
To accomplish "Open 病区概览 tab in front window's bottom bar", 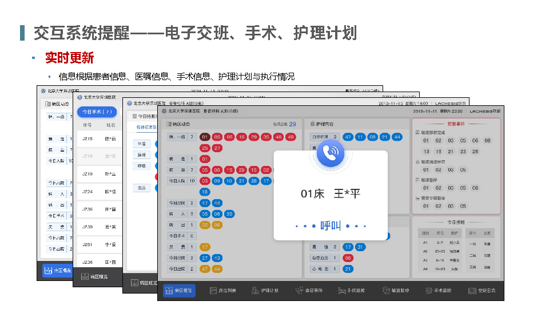I will pos(179,291).
